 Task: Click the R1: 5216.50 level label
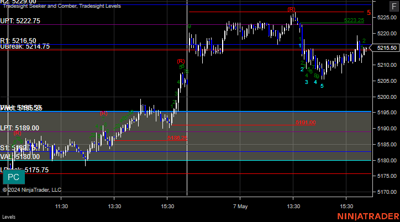(18, 40)
